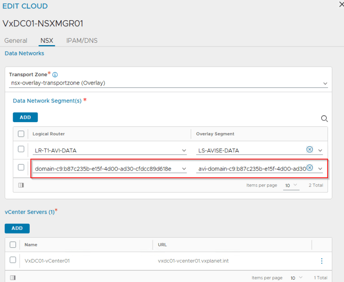This screenshot has width=344, height=282.
Task: Check the domain-c9 logical router row
Action: coord(21,168)
